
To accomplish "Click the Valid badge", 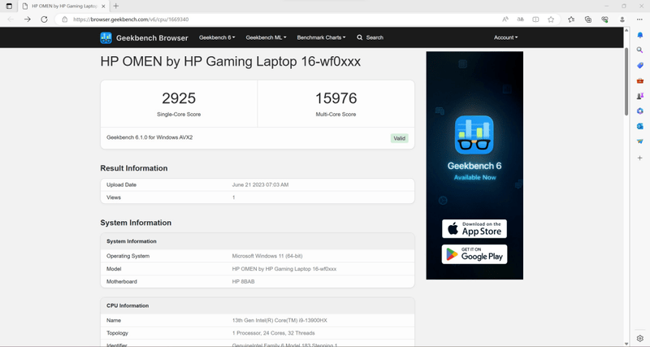I will point(399,138).
